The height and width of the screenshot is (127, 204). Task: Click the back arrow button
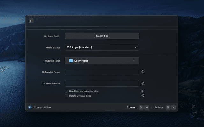31,21
